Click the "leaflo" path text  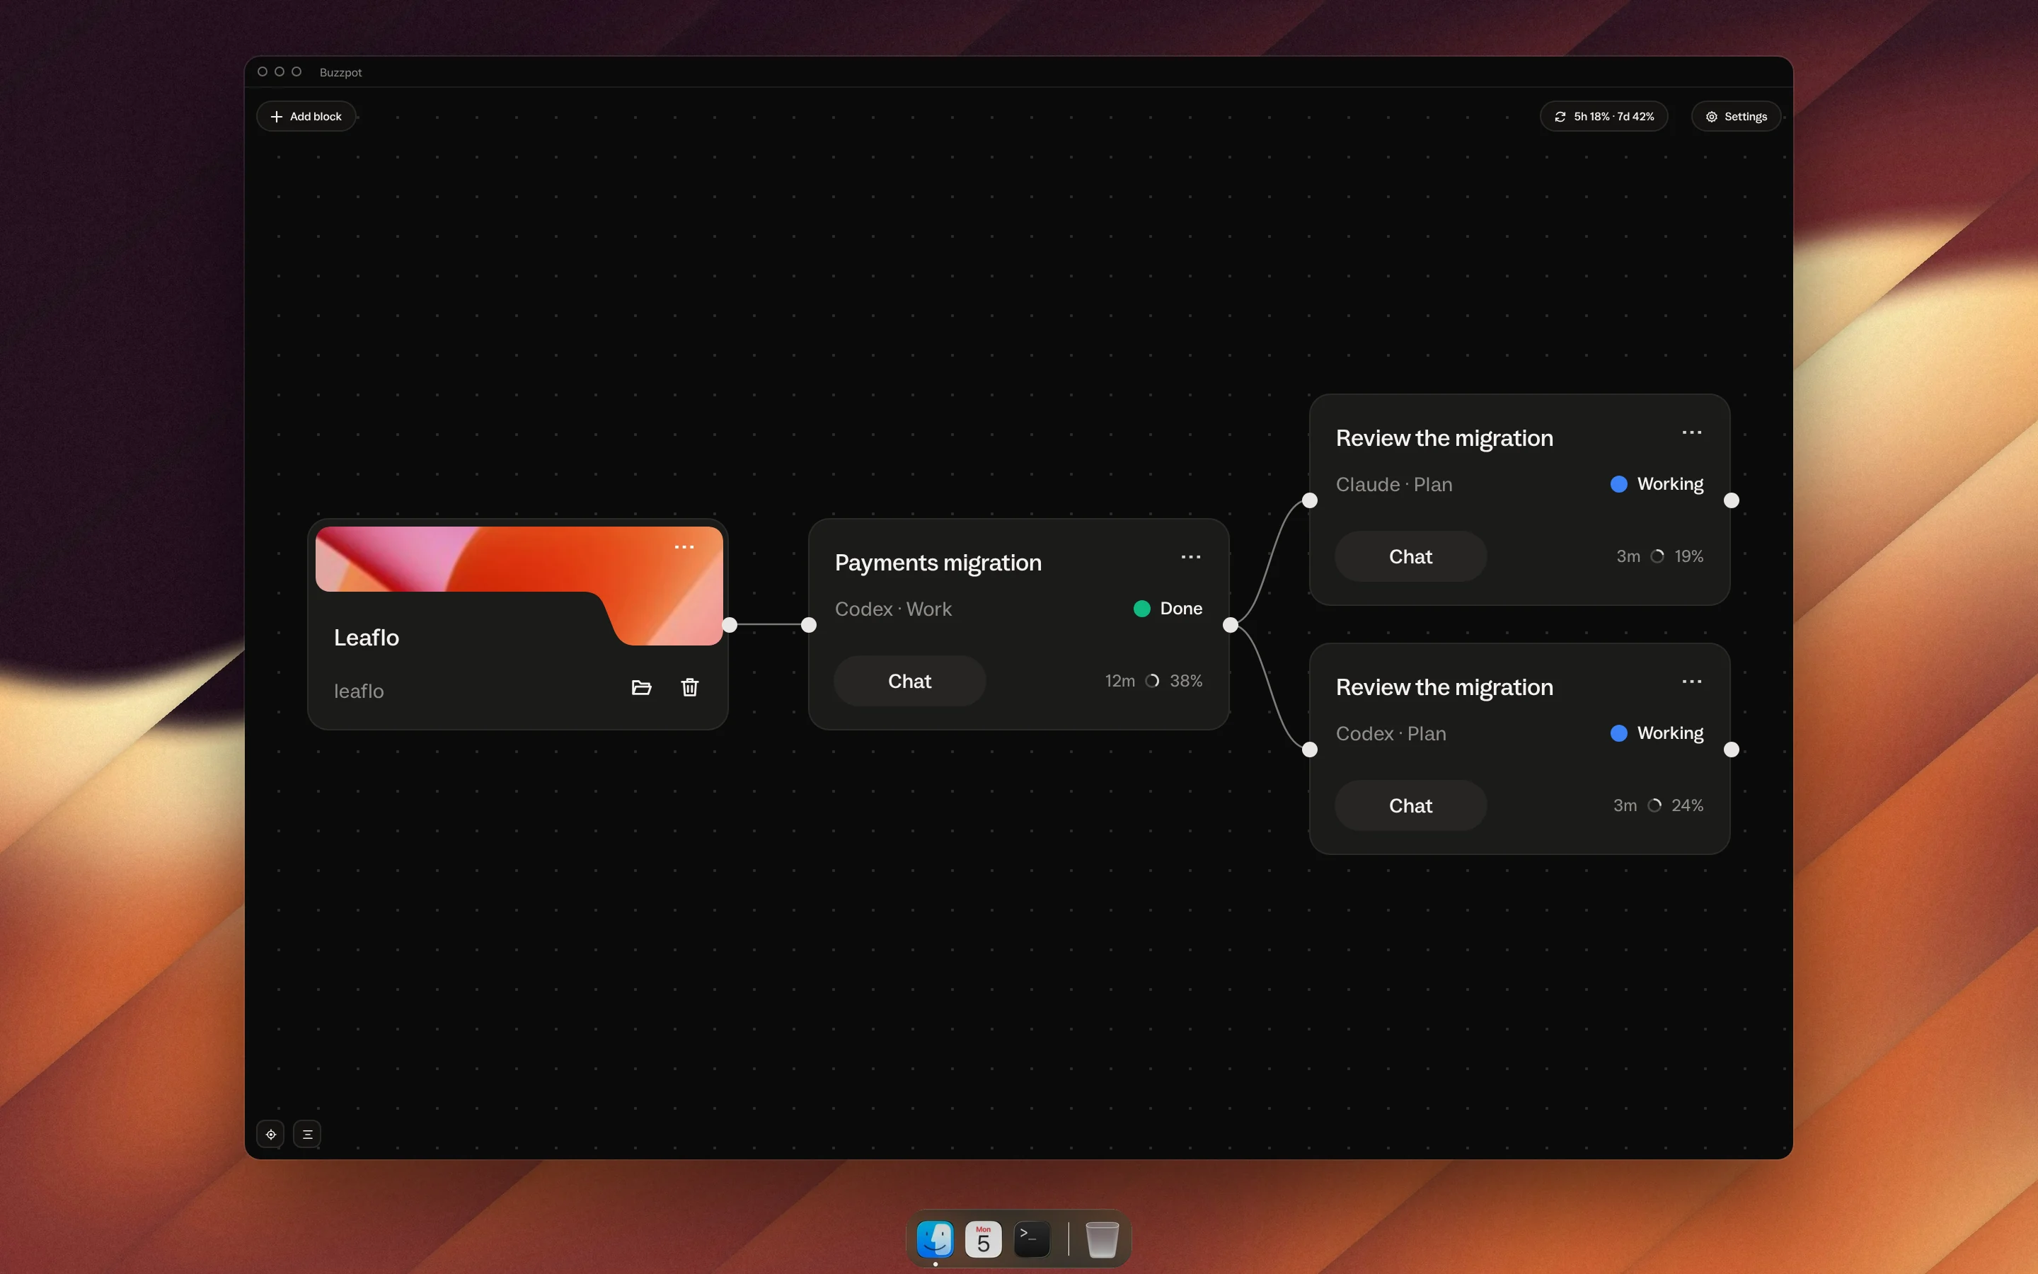click(x=359, y=691)
